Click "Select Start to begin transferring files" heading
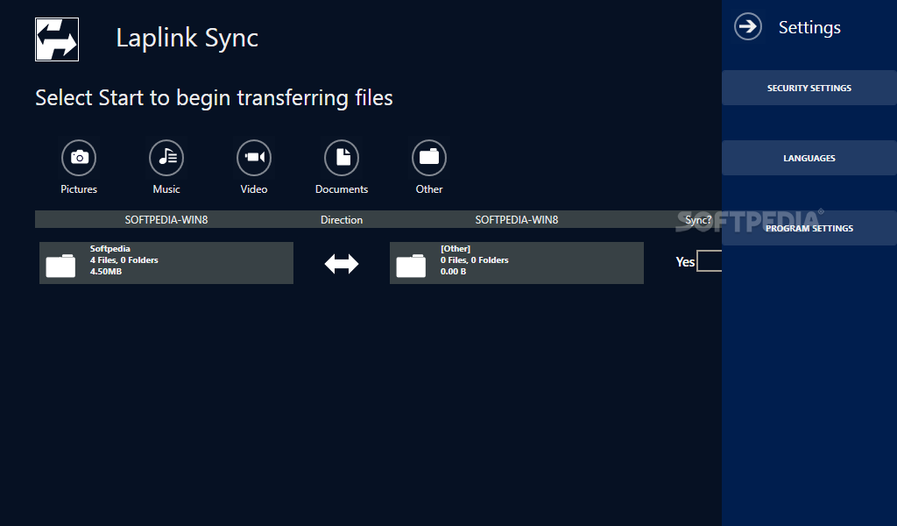This screenshot has height=526, width=897. point(214,98)
